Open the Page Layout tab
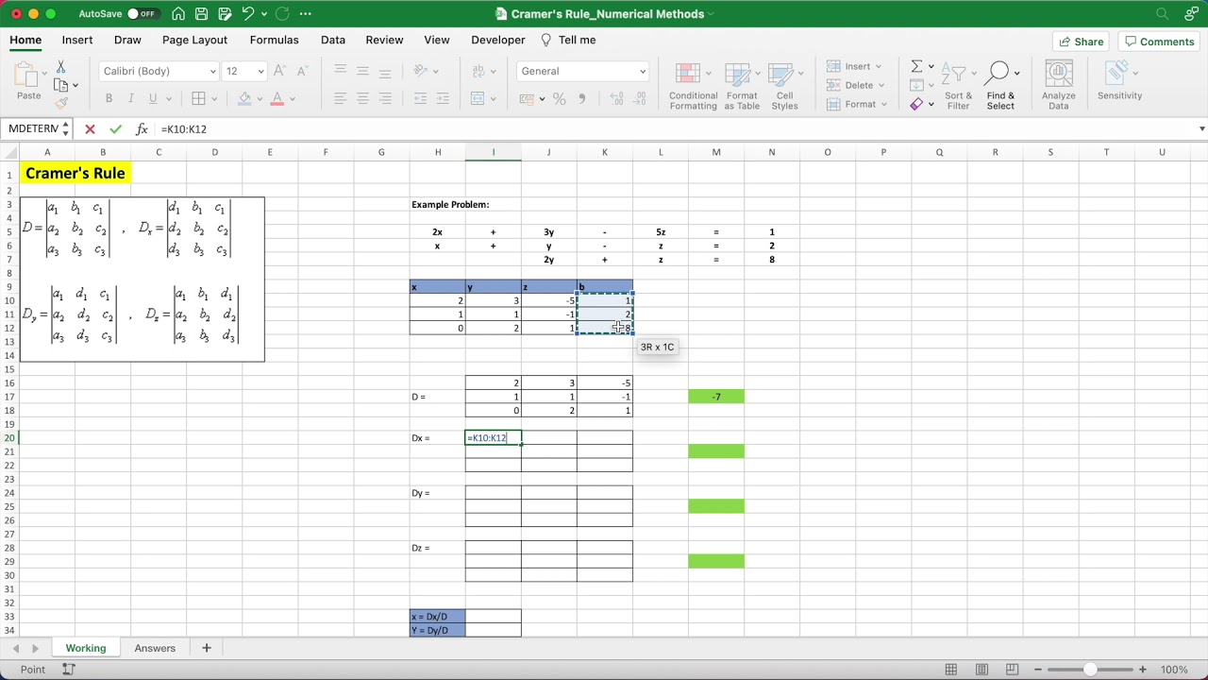Image resolution: width=1208 pixels, height=680 pixels. (194, 41)
